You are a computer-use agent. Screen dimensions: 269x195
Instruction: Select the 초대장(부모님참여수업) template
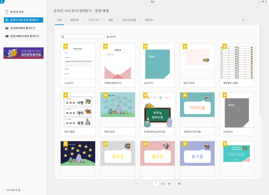click(x=158, y=114)
